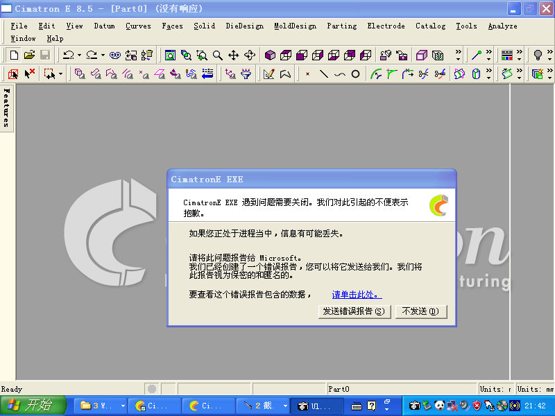This screenshot has width=555, height=416.
Task: Click the 不发送 (D) button
Action: 421,311
